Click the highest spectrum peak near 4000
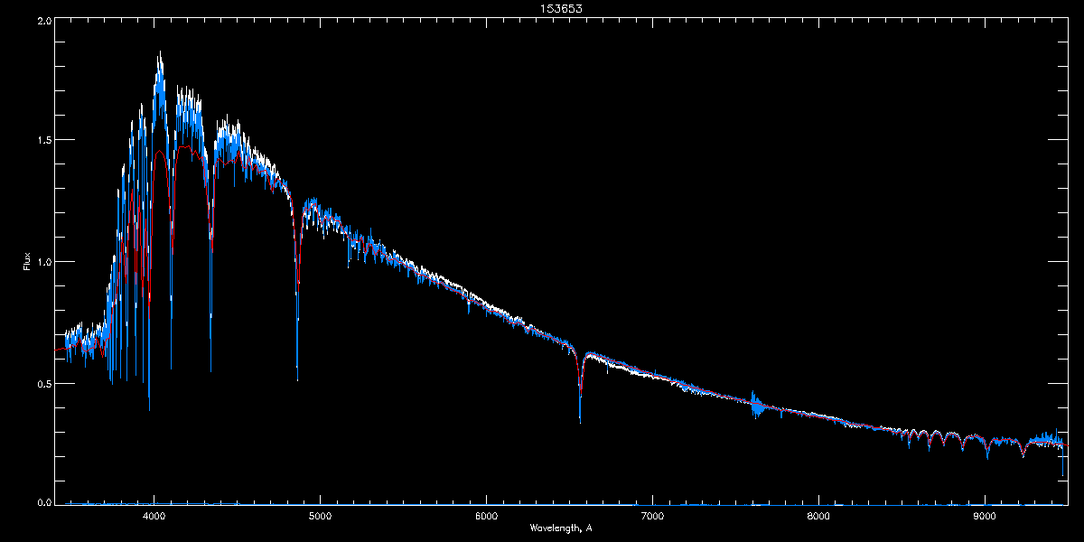 coord(160,54)
